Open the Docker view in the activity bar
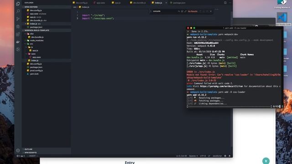The image size is (292, 164). tap(18, 41)
